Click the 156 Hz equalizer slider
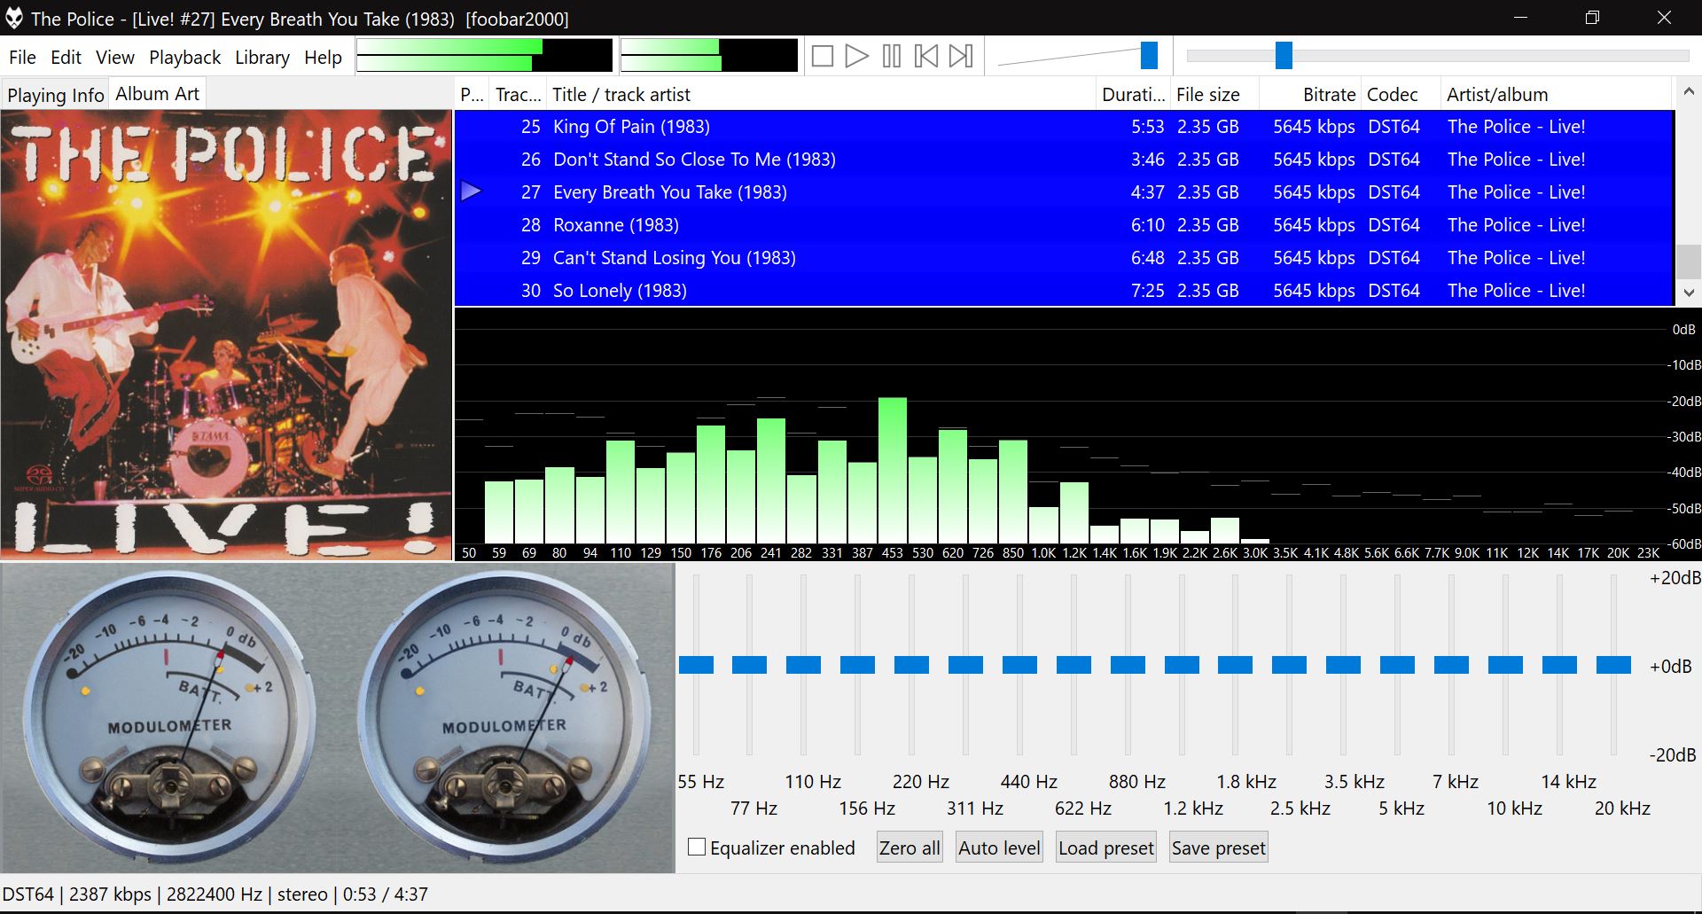 point(858,665)
